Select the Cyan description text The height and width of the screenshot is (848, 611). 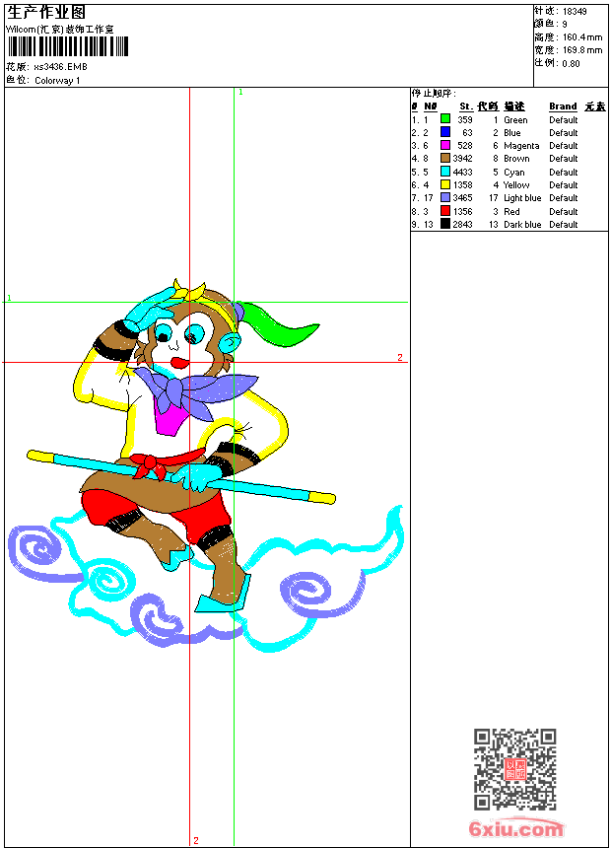[x=514, y=173]
